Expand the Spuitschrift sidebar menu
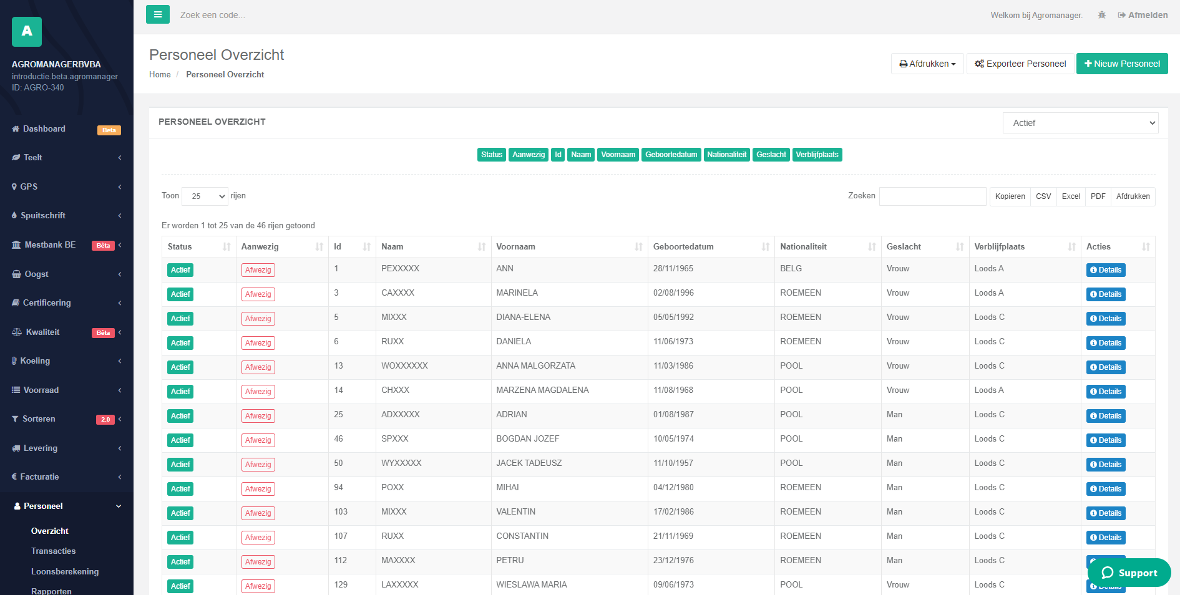The image size is (1180, 595). 66,215
